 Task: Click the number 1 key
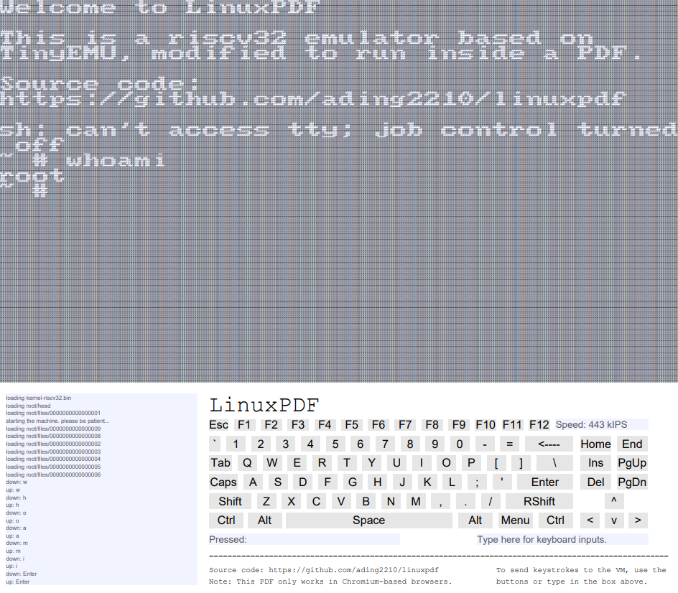[x=236, y=444]
